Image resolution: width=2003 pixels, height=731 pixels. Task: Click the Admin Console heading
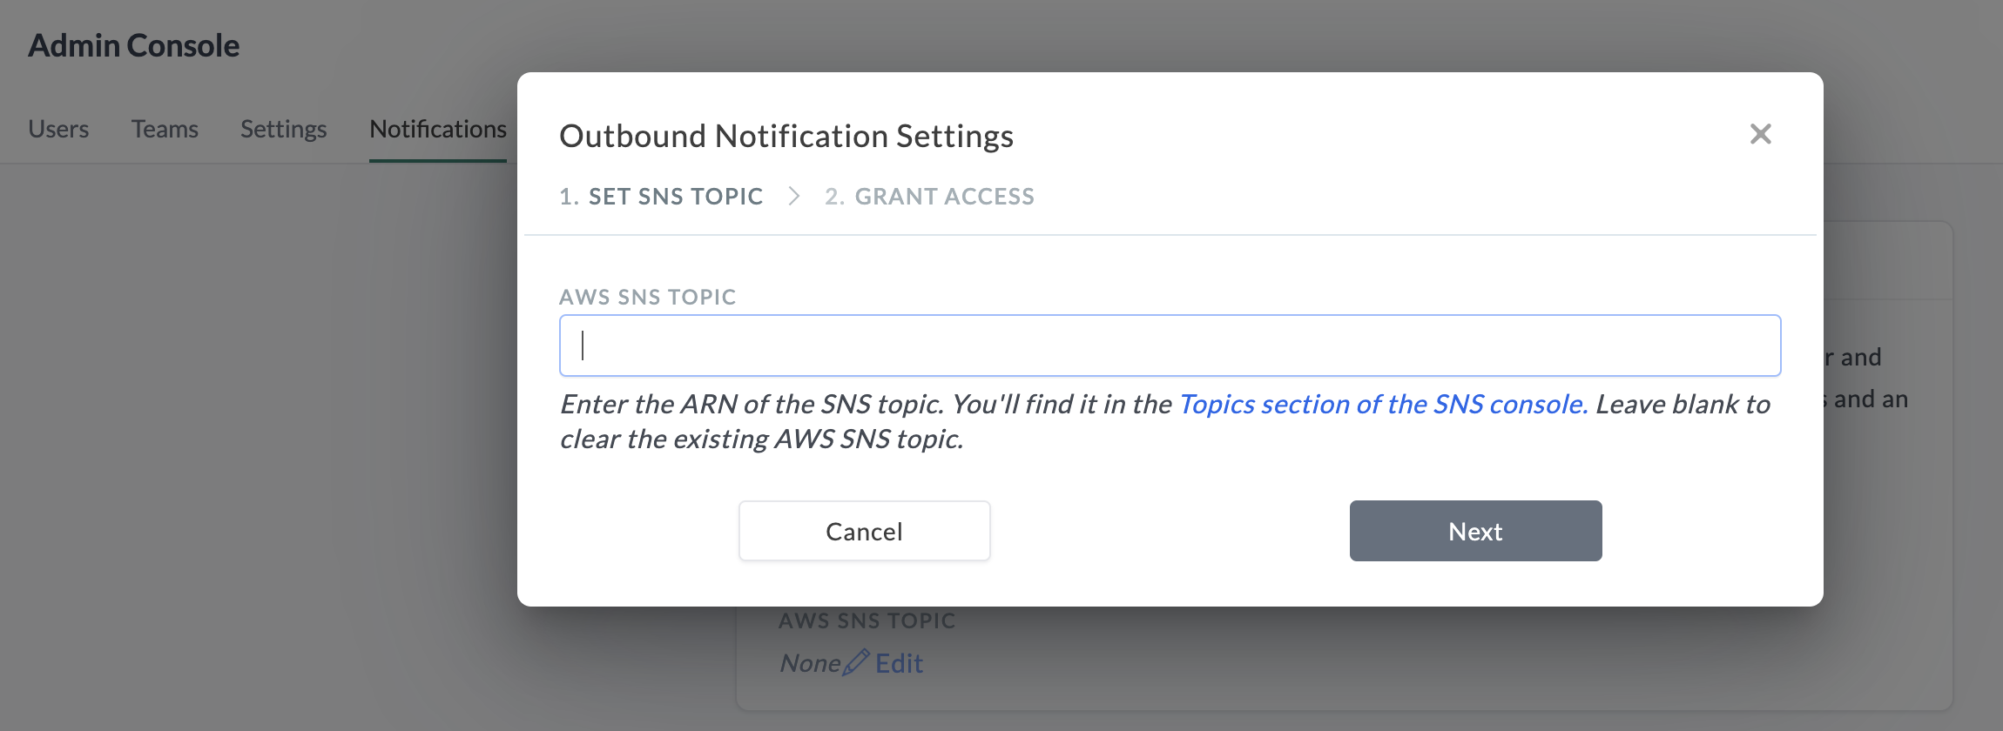pyautogui.click(x=133, y=45)
